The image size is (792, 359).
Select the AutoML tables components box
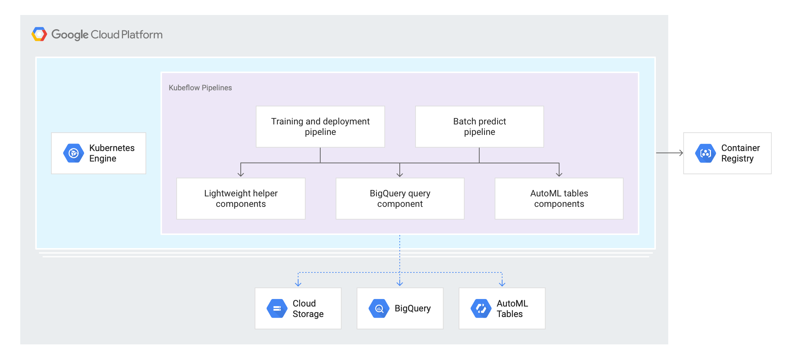[x=559, y=199]
